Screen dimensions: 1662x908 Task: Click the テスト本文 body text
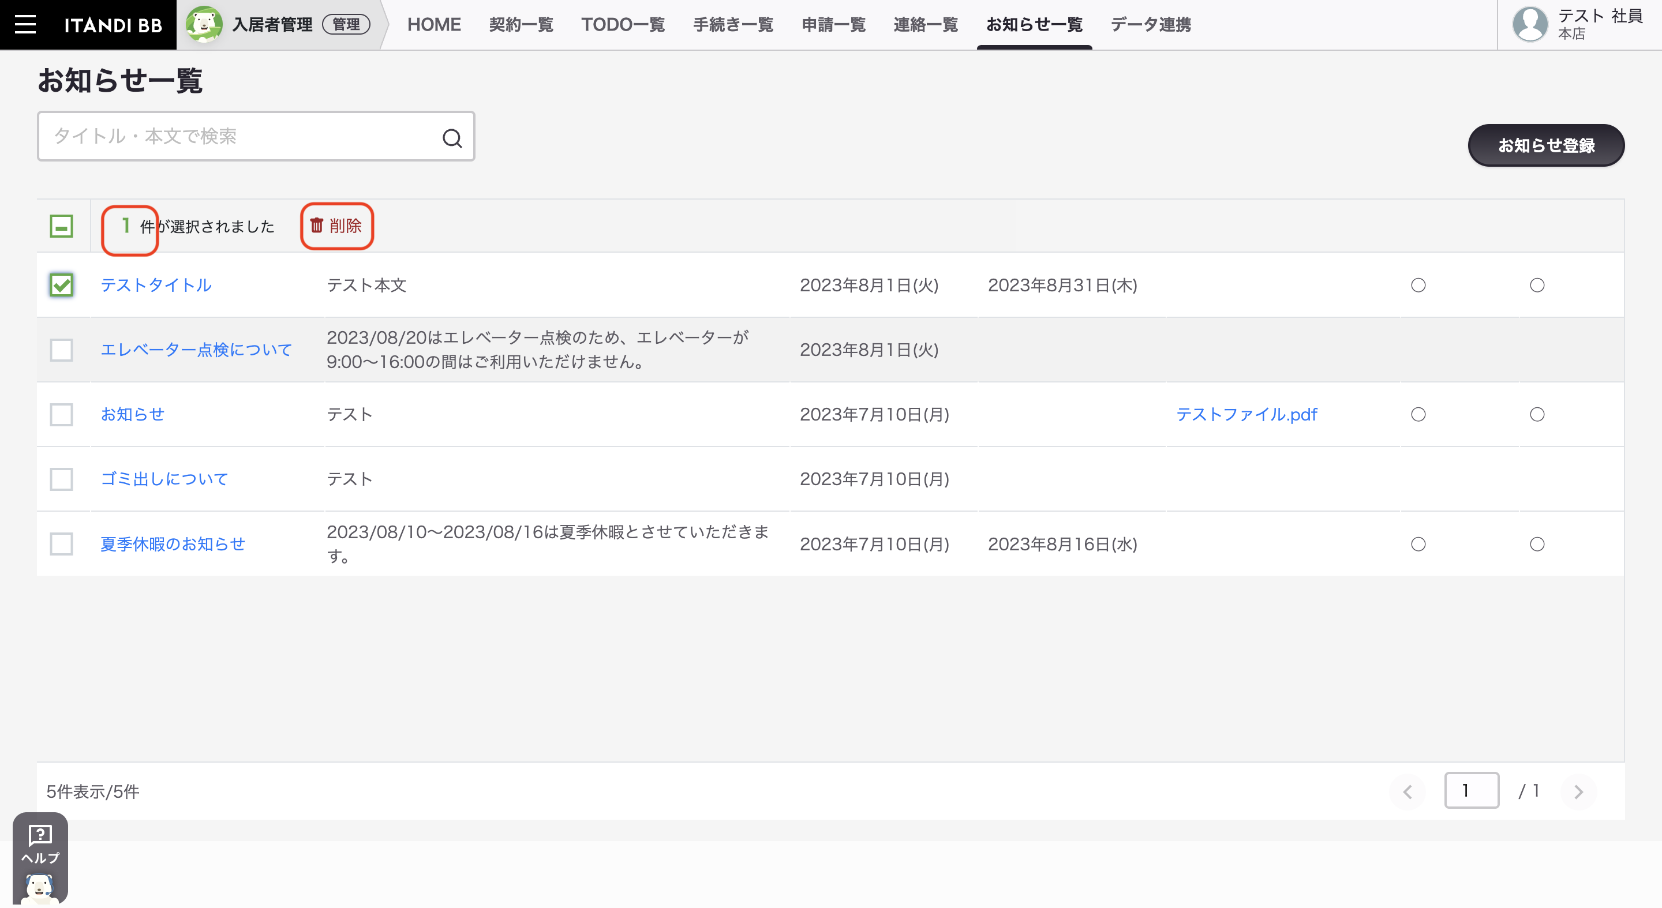pyautogui.click(x=366, y=285)
